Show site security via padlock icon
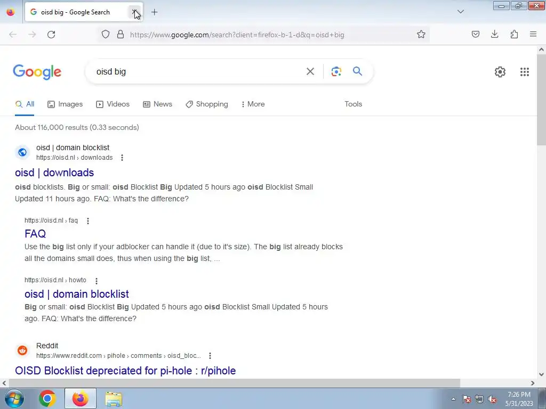 [x=121, y=35]
